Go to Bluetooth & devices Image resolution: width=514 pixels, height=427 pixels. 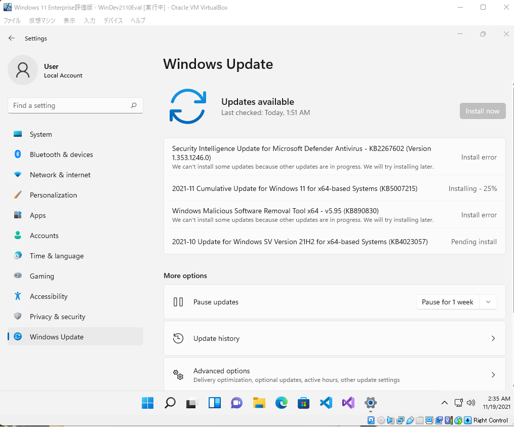(x=75, y=154)
